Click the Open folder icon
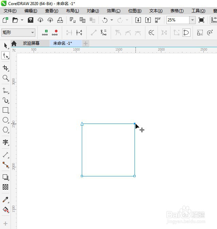 [x=15, y=20]
